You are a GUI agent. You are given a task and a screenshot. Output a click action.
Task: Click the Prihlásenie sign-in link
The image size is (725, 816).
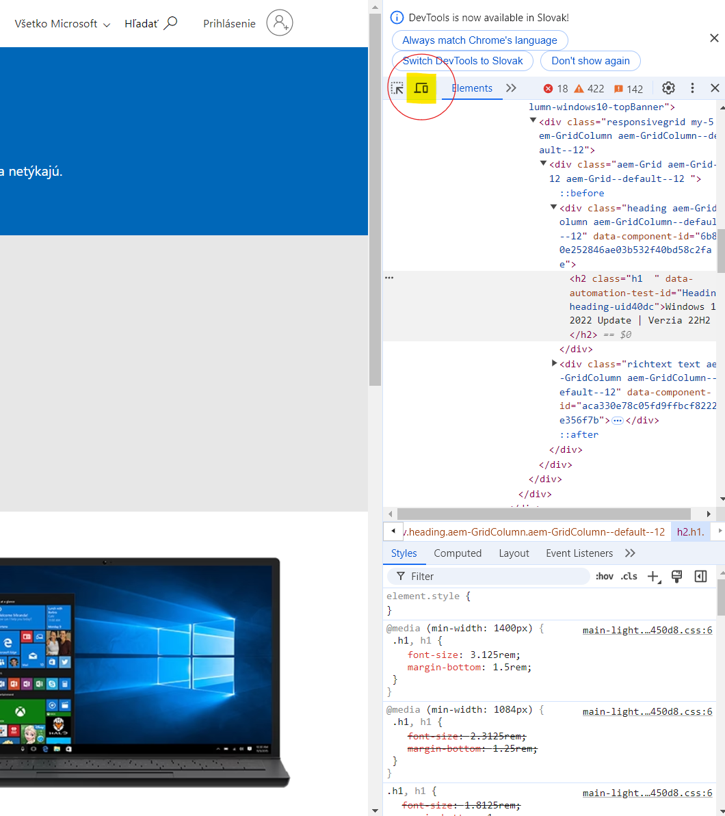pos(229,23)
